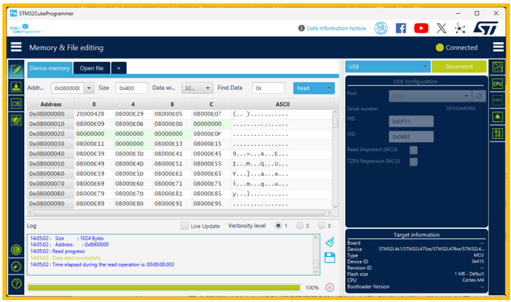The height and width of the screenshot is (302, 511).
Task: Select verbosity level 2
Action: [x=300, y=226]
